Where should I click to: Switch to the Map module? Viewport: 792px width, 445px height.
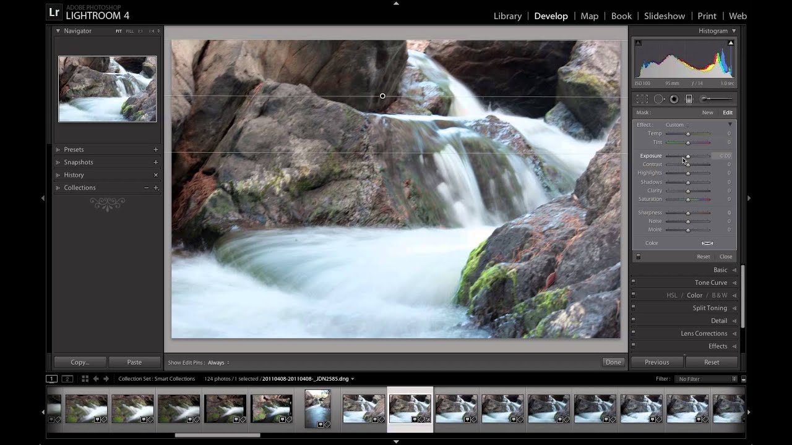click(x=589, y=16)
